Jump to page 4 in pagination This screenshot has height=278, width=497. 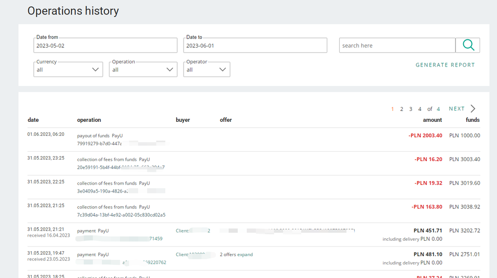[420, 109]
